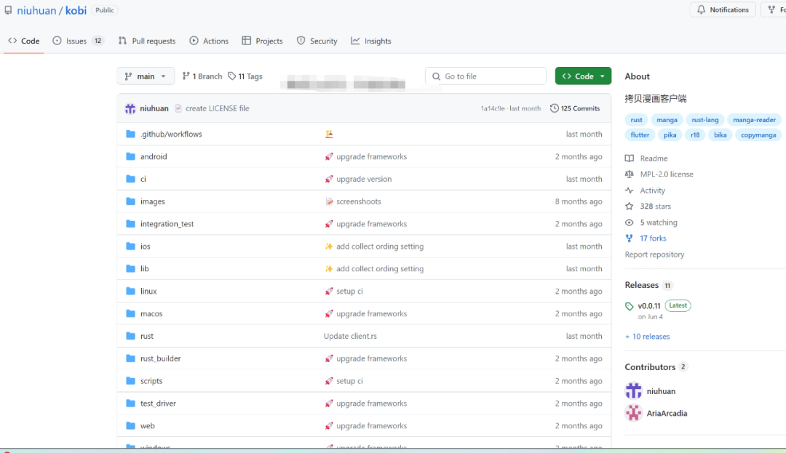786x453 pixels.
Task: Click the scripts folder icon
Action: click(x=131, y=381)
